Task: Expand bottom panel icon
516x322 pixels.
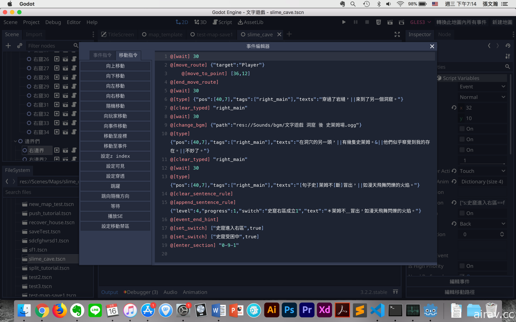Action: click(x=395, y=292)
